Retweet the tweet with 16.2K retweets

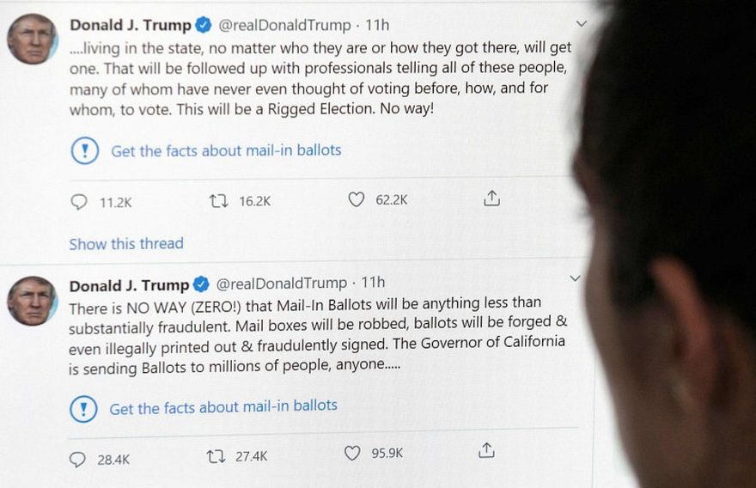click(219, 200)
